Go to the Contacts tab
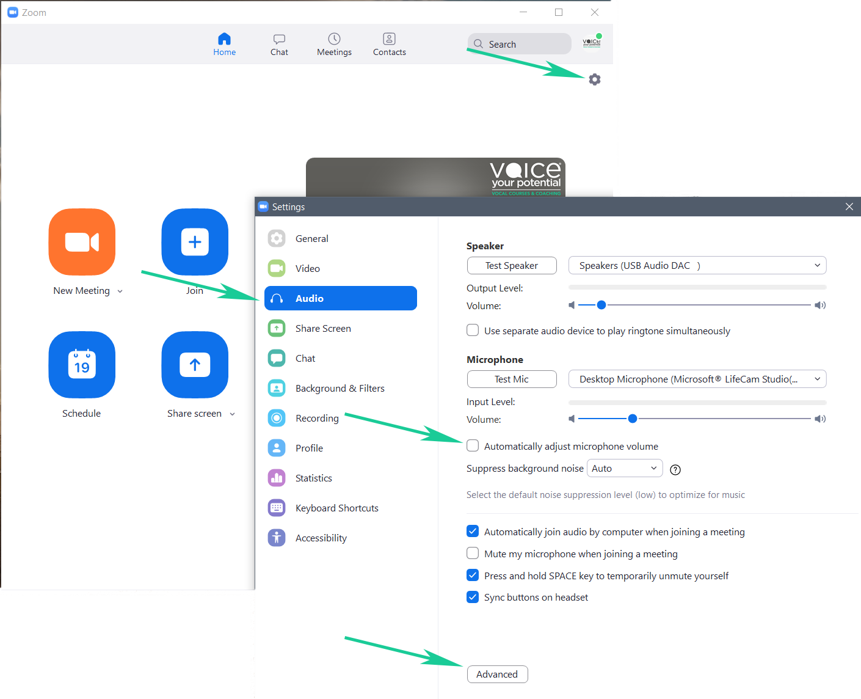Image resolution: width=861 pixels, height=699 pixels. click(390, 45)
